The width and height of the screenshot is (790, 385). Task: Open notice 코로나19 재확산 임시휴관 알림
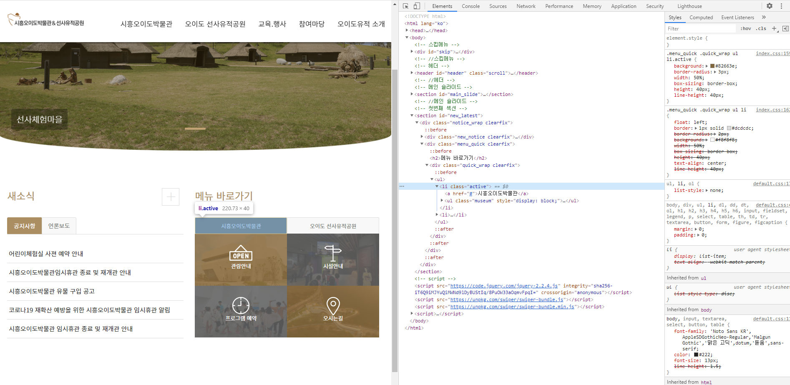tap(89, 310)
